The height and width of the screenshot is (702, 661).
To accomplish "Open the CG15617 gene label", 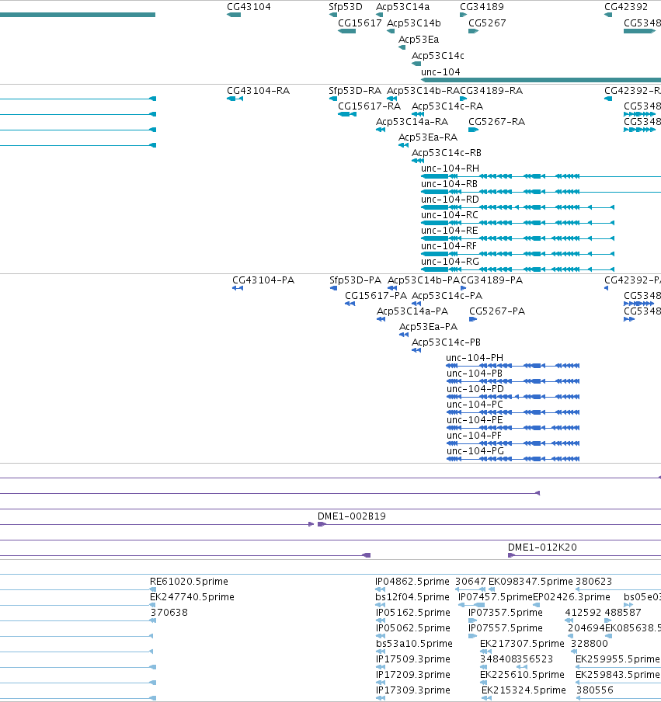I will (x=360, y=23).
